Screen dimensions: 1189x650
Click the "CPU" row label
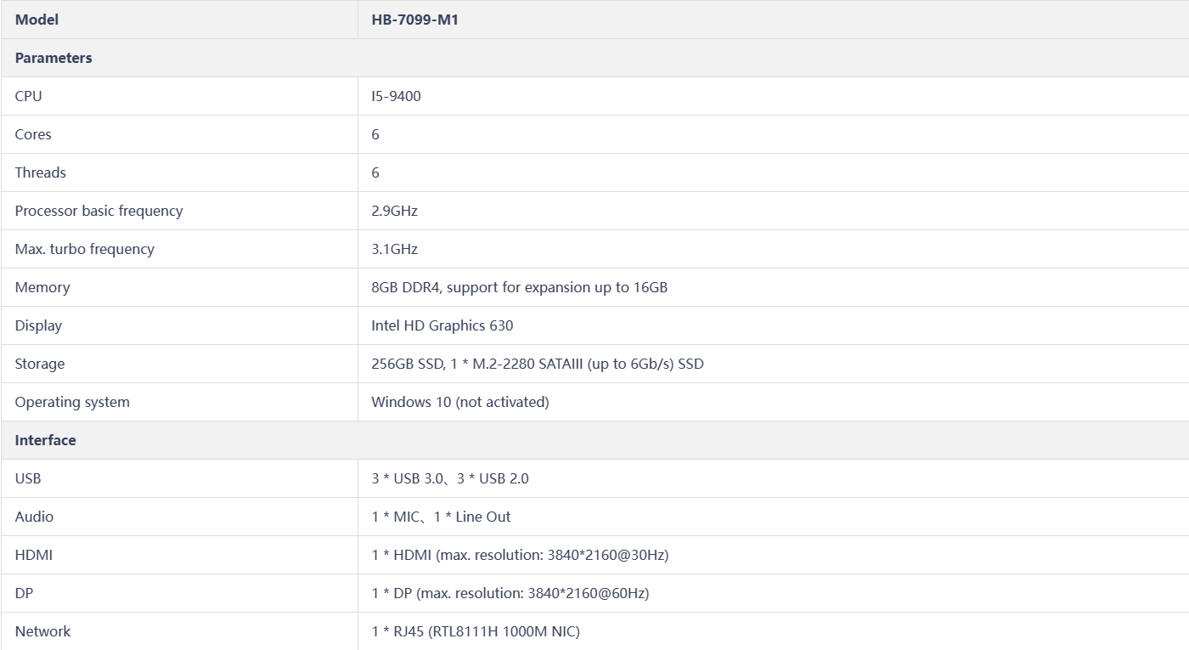(28, 96)
